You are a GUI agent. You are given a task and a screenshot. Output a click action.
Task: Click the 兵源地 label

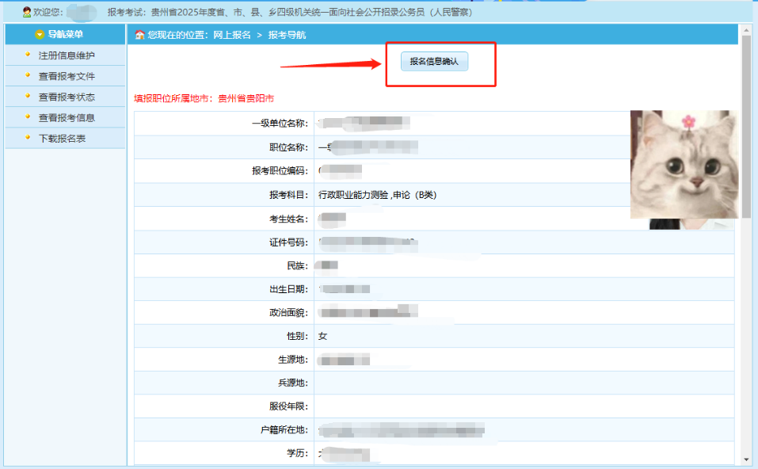tap(292, 383)
